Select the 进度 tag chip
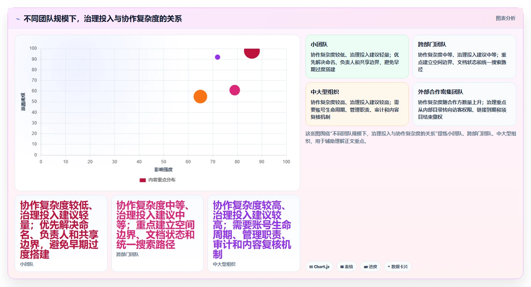Viewport: 531px width, 287px height. coord(370,267)
